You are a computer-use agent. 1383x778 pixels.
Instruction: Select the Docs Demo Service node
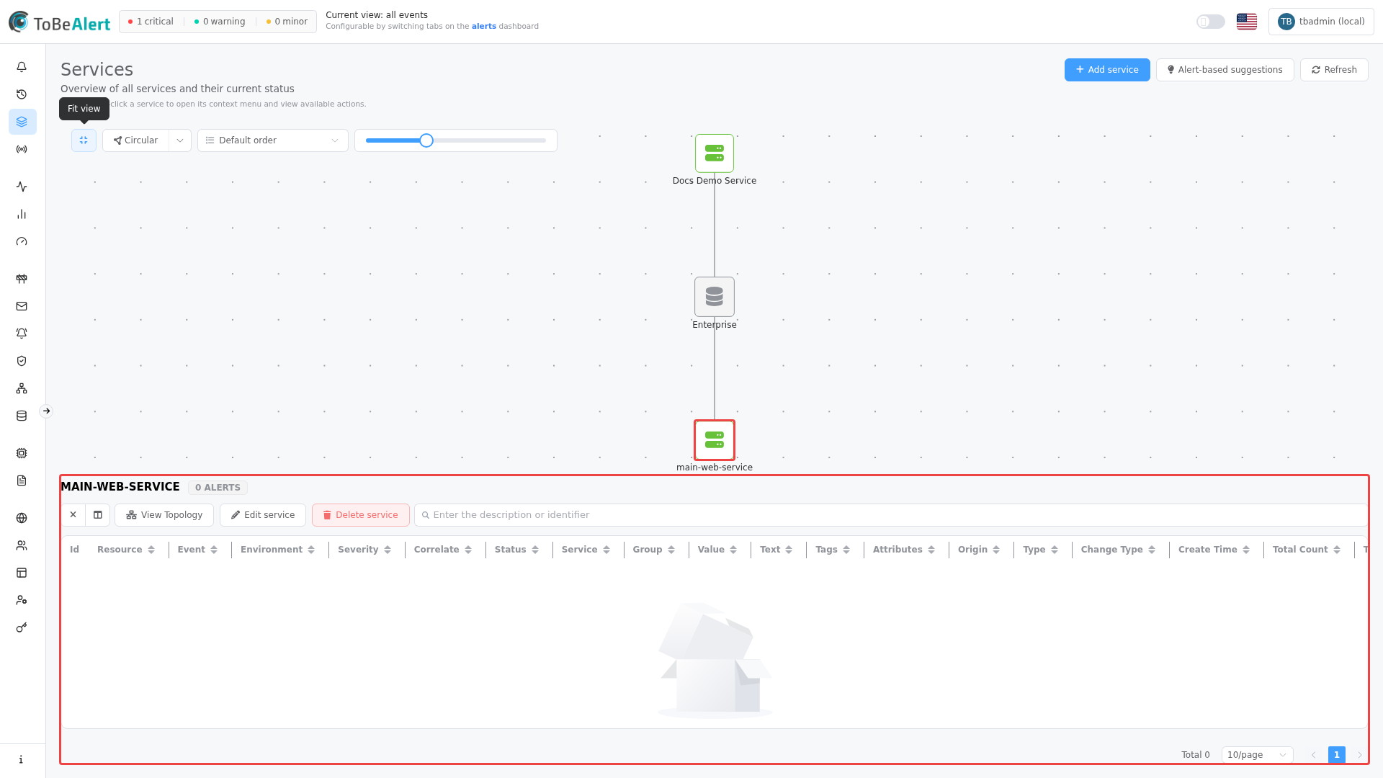(715, 153)
